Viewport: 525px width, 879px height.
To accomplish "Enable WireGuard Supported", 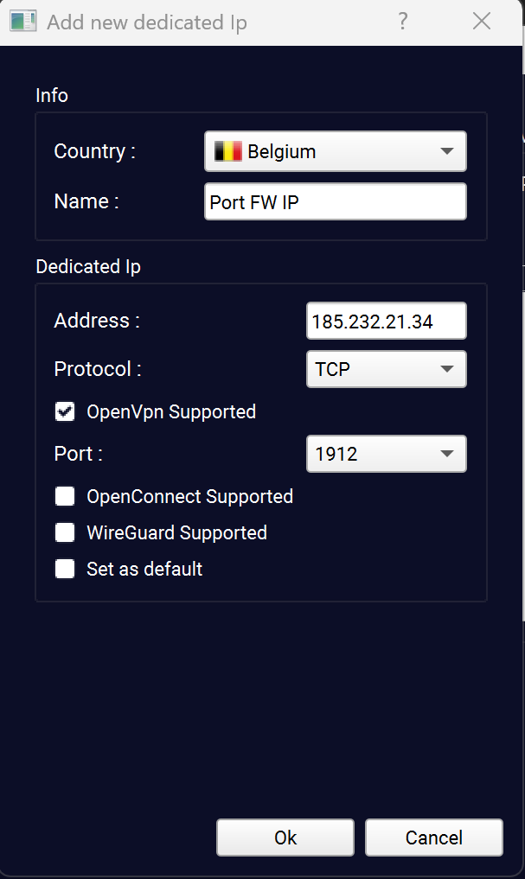I will pos(65,532).
